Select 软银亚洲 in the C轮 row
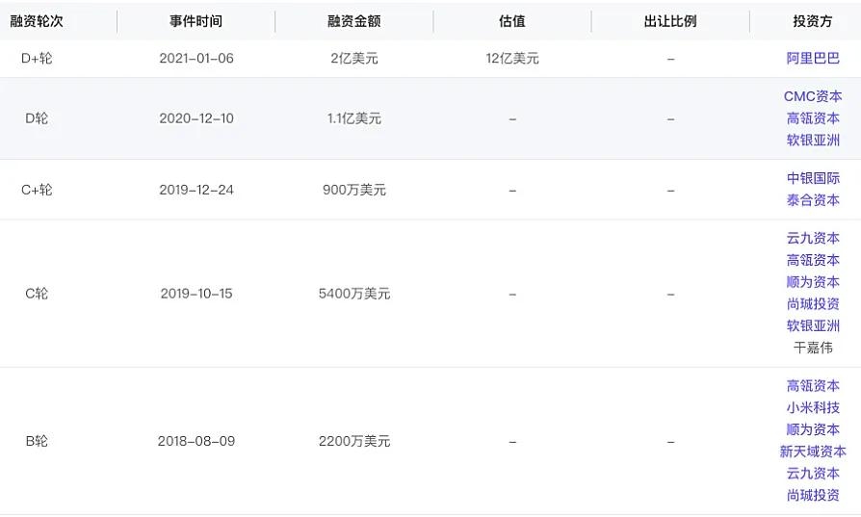The image size is (861, 517). [813, 325]
